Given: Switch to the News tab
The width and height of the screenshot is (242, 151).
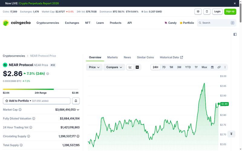Looking at the screenshot, I should click(x=127, y=57).
